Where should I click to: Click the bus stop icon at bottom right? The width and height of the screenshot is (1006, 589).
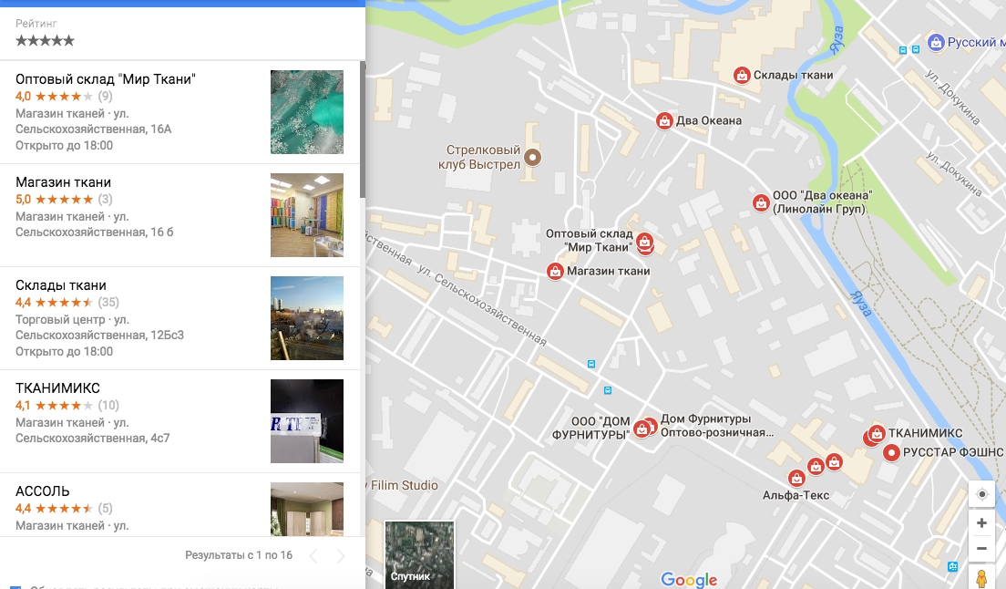(953, 566)
